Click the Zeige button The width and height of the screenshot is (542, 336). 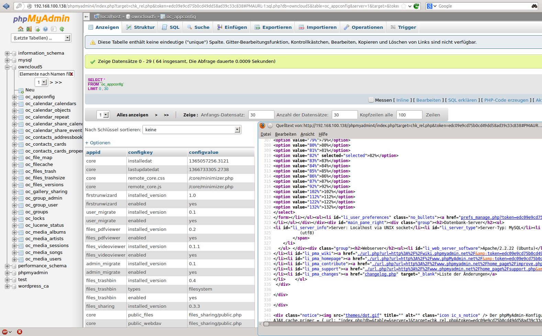[190, 115]
